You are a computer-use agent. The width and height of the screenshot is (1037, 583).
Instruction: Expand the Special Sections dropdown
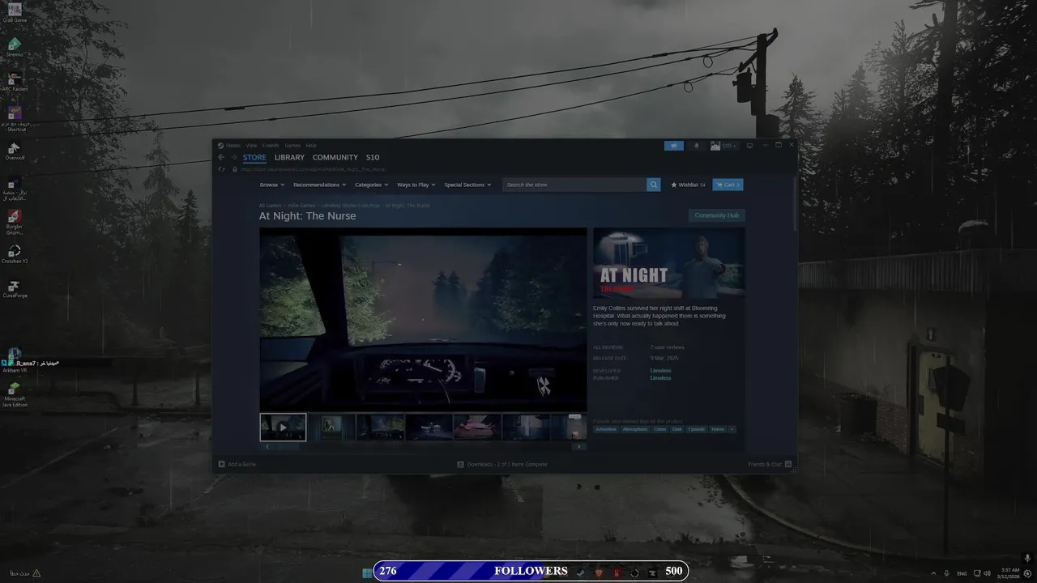pyautogui.click(x=467, y=185)
